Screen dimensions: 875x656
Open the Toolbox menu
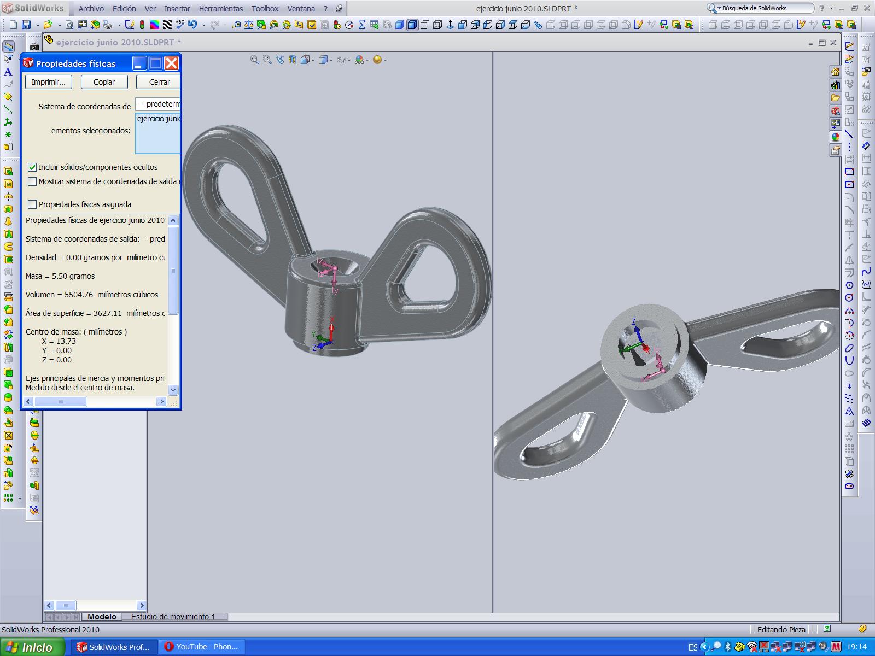(x=265, y=9)
